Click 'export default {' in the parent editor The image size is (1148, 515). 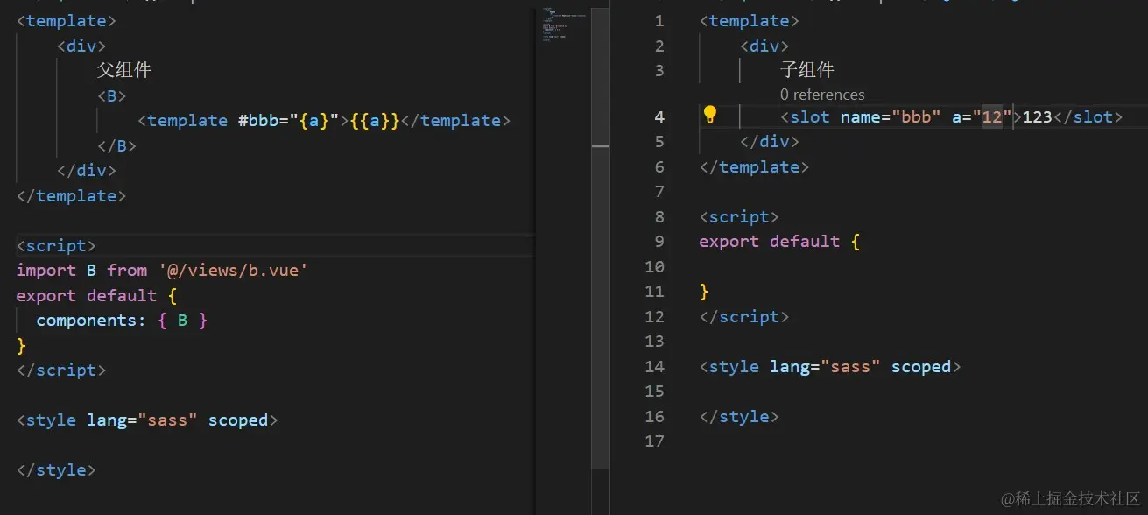tap(96, 295)
